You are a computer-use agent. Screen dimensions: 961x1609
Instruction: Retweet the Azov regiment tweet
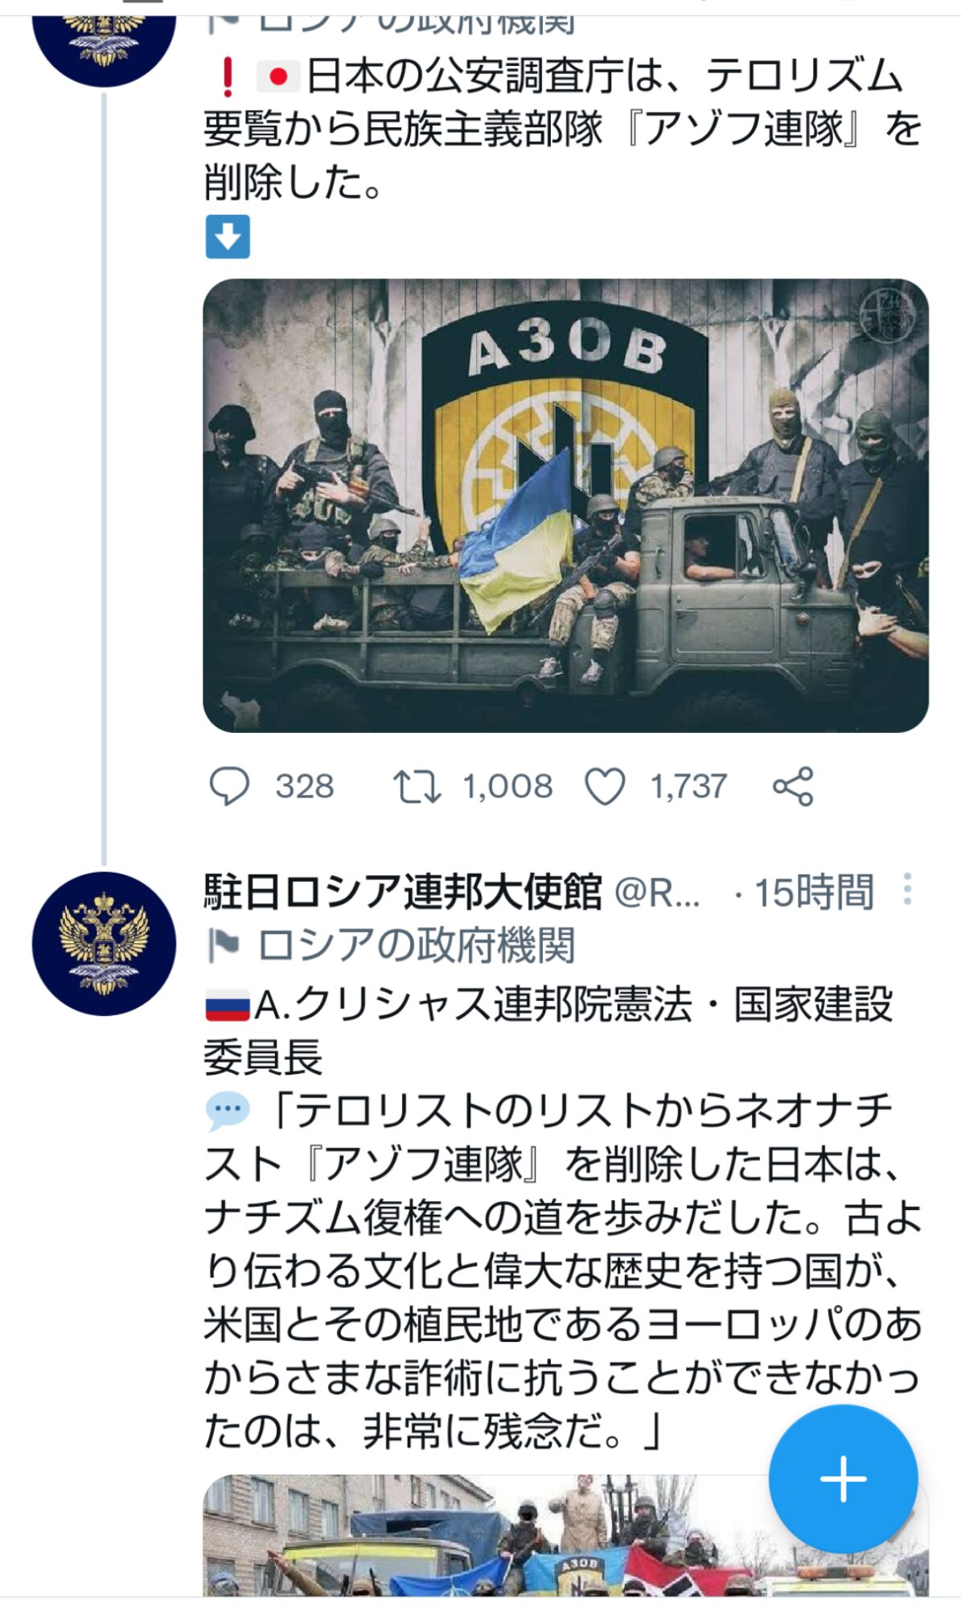(x=417, y=787)
